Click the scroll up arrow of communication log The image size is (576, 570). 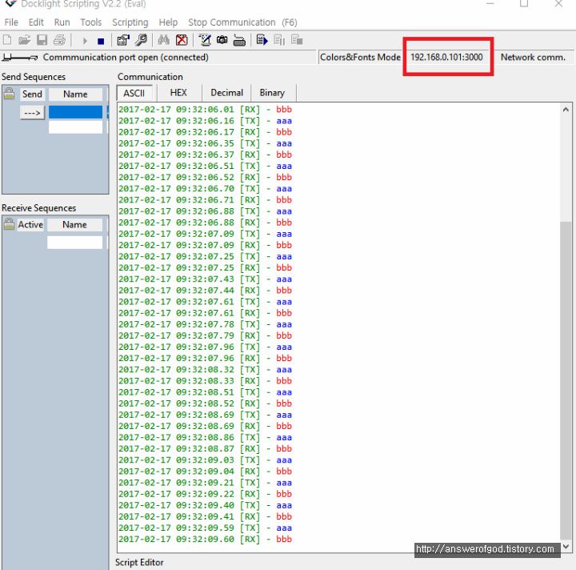[x=566, y=110]
